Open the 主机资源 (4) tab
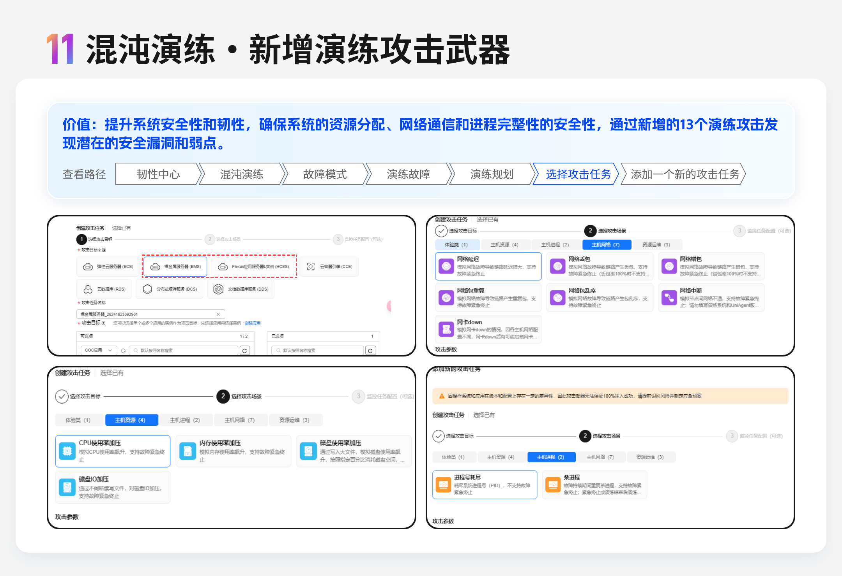 coord(131,420)
